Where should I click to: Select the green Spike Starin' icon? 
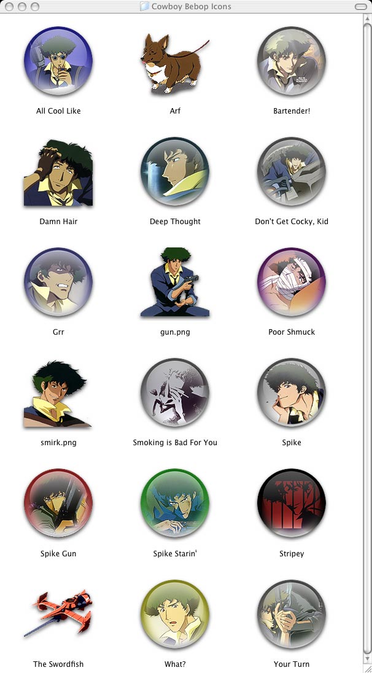174,504
